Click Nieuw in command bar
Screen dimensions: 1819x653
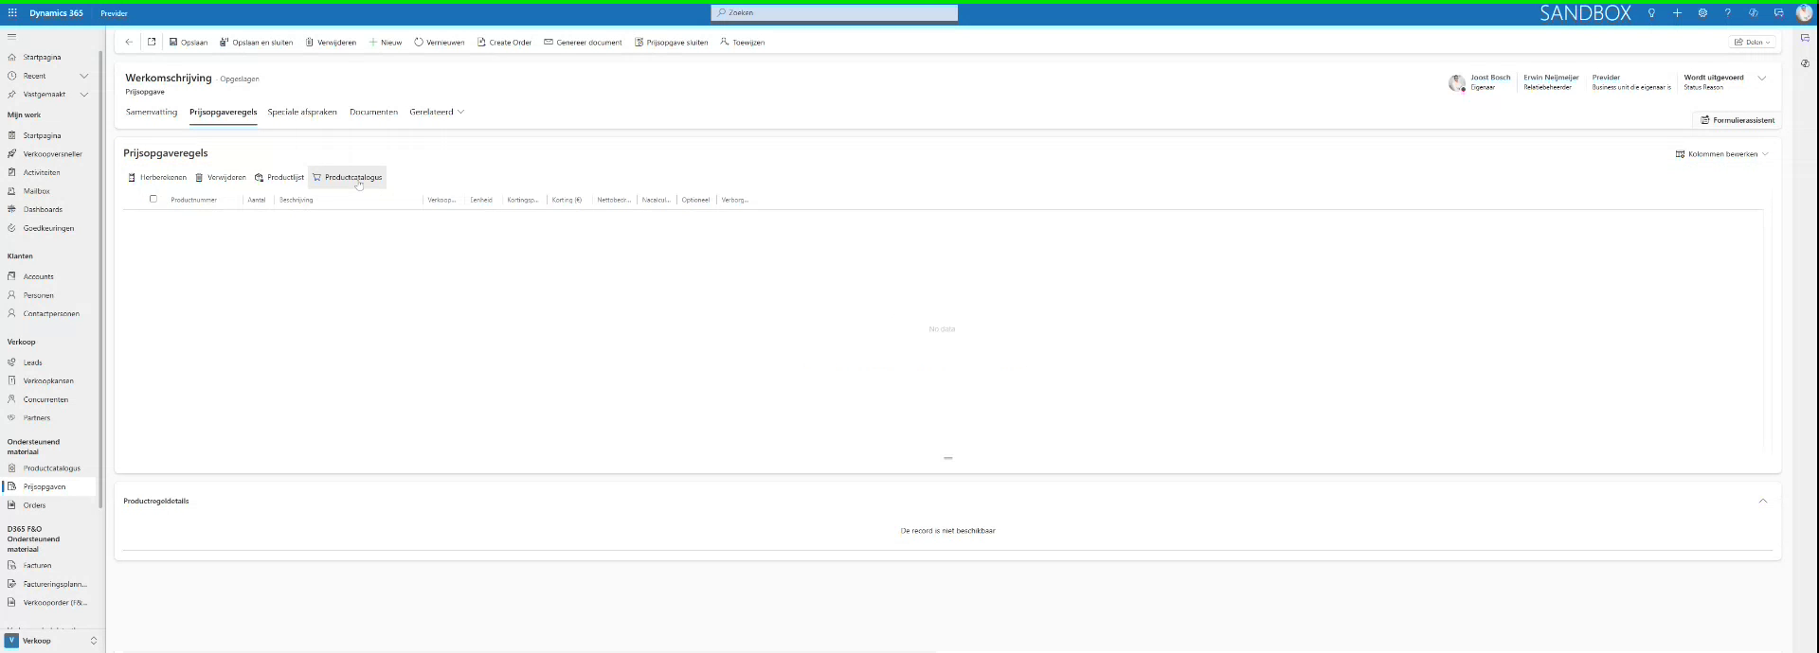pyautogui.click(x=386, y=43)
